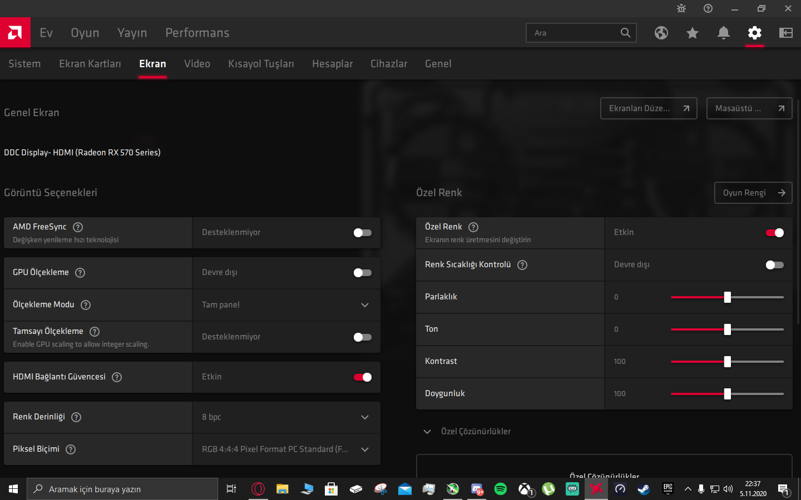
Task: Click the AMD logo home icon
Action: (x=15, y=32)
